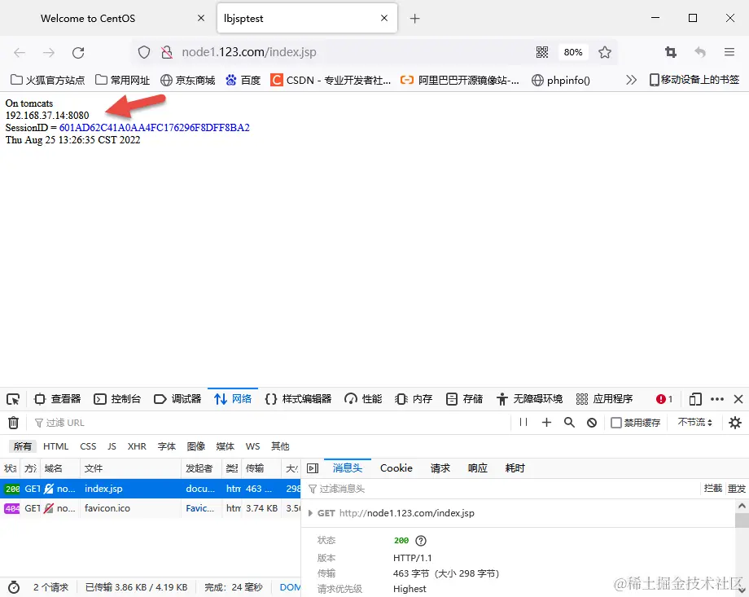This screenshot has width=749, height=597.
Task: Open the 存储 storage panel
Action: pos(464,399)
